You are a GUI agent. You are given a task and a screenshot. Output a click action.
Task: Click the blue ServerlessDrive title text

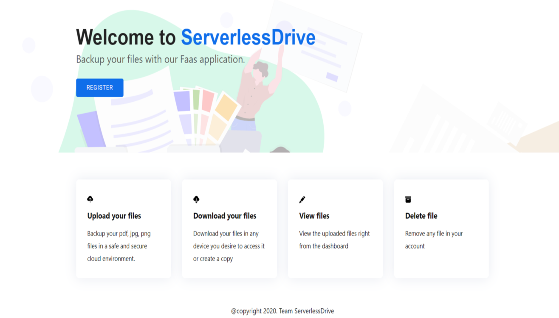(248, 37)
